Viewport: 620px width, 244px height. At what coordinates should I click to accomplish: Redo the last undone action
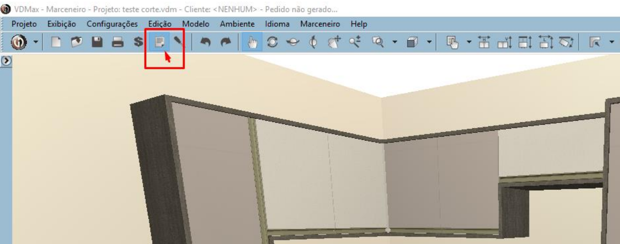click(226, 43)
